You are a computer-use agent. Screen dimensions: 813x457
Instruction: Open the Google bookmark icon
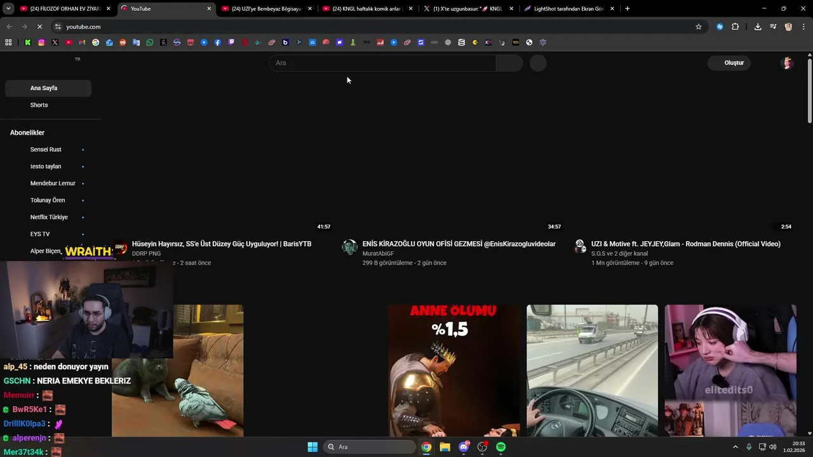pyautogui.click(x=95, y=43)
